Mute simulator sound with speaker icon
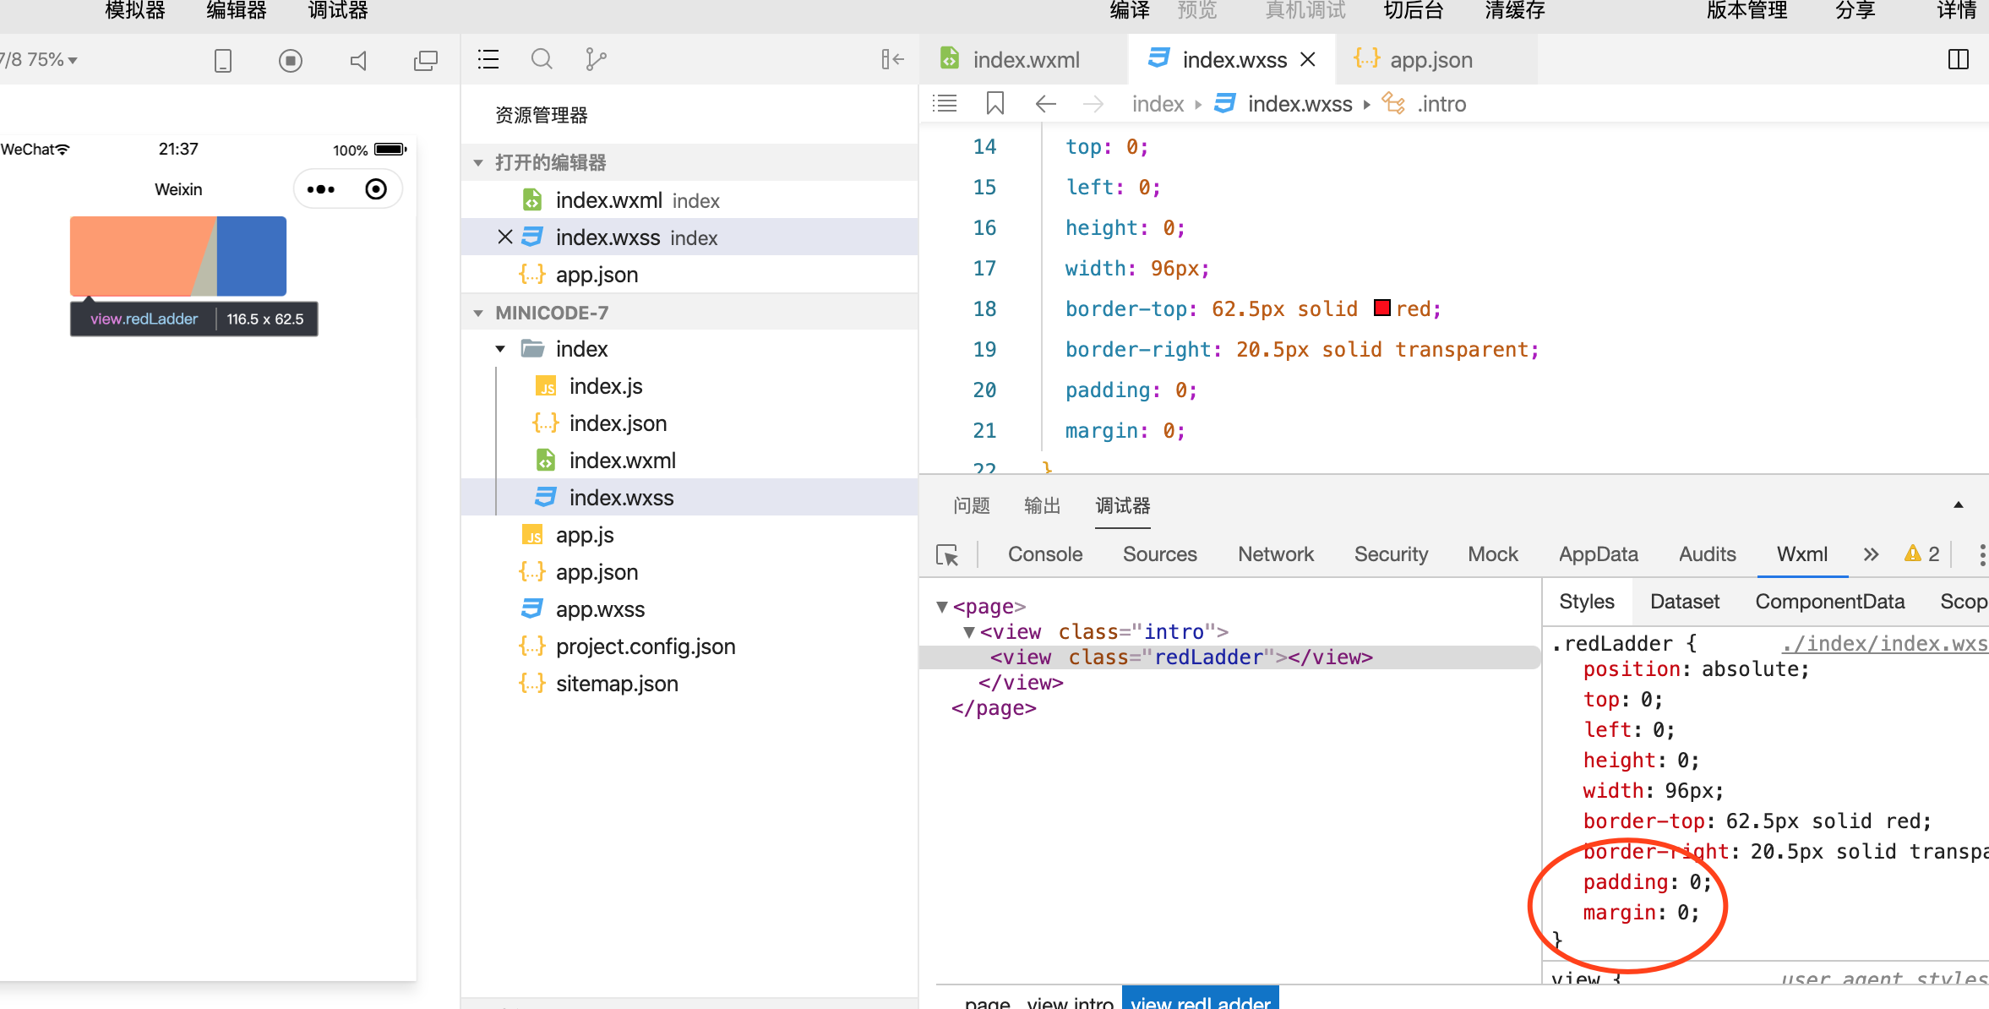 coord(358,60)
